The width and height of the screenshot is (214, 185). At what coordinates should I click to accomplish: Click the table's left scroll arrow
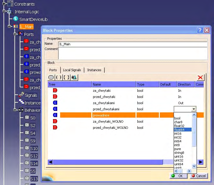[50, 162]
